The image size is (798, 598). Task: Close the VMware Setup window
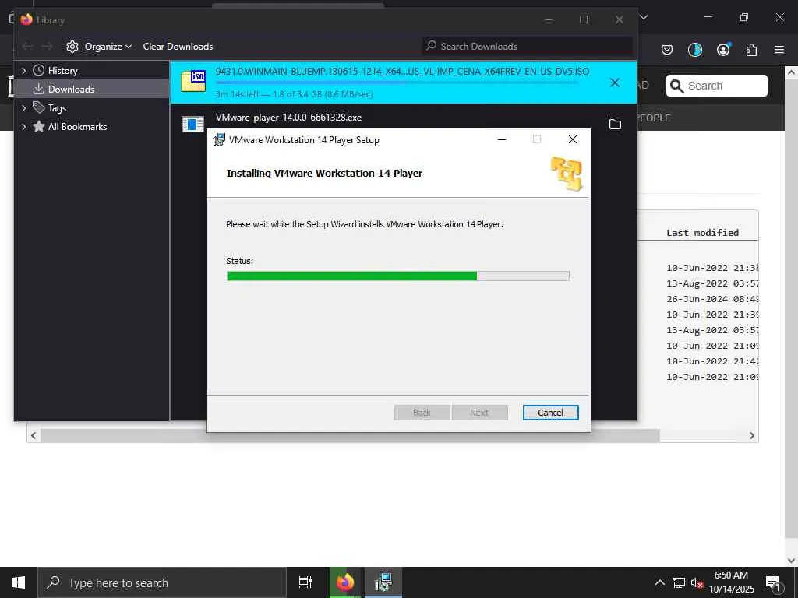click(x=573, y=139)
